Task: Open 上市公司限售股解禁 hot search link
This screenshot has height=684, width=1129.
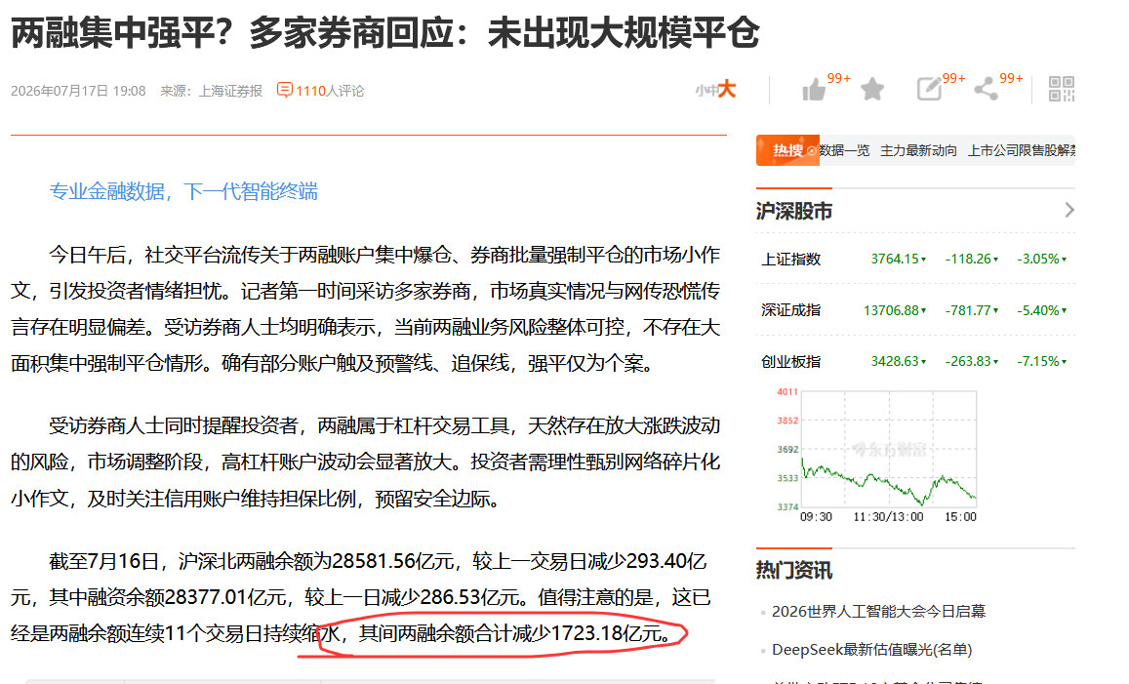Action: [1021, 150]
